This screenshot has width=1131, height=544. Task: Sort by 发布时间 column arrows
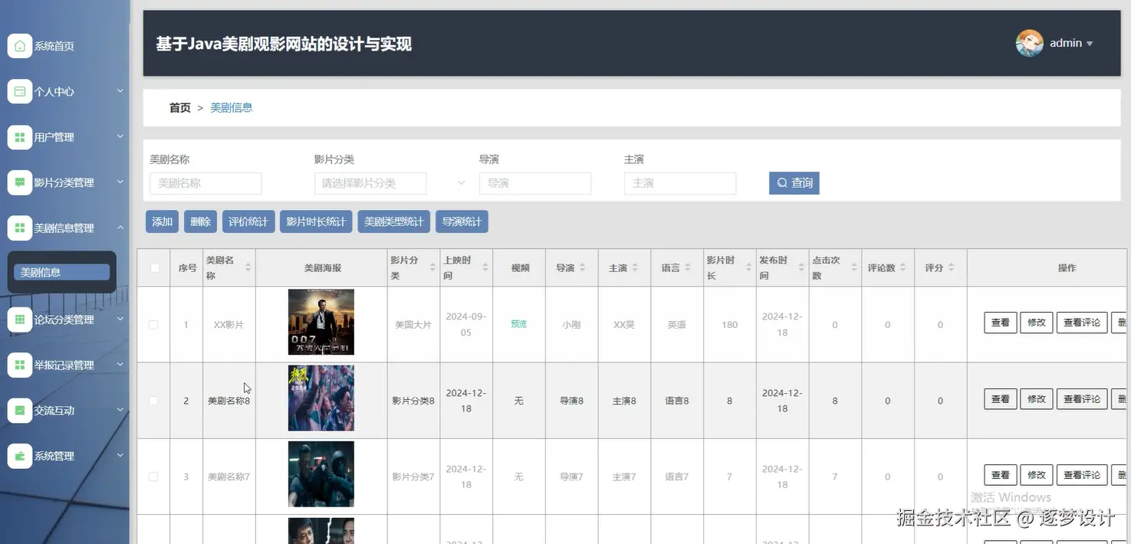click(x=801, y=267)
